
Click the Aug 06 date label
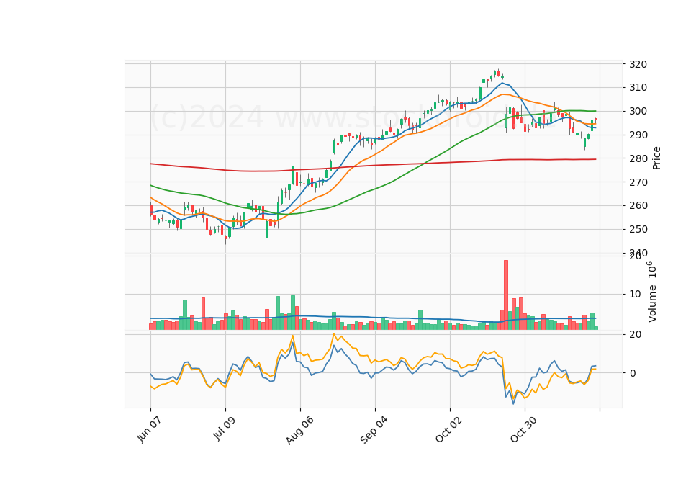pyautogui.click(x=299, y=431)
